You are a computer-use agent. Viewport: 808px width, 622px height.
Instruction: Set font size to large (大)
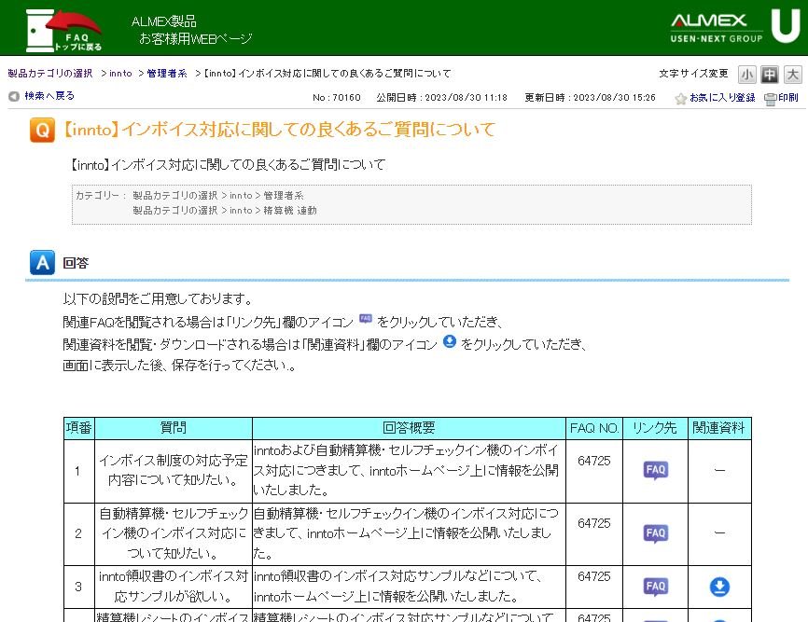[x=792, y=74]
